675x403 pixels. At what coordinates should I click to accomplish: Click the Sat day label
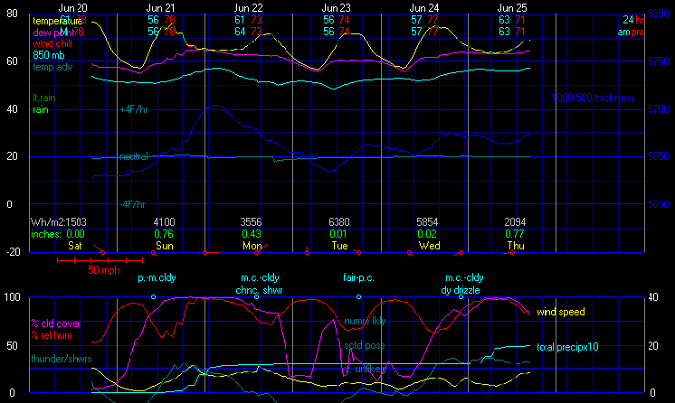point(75,246)
